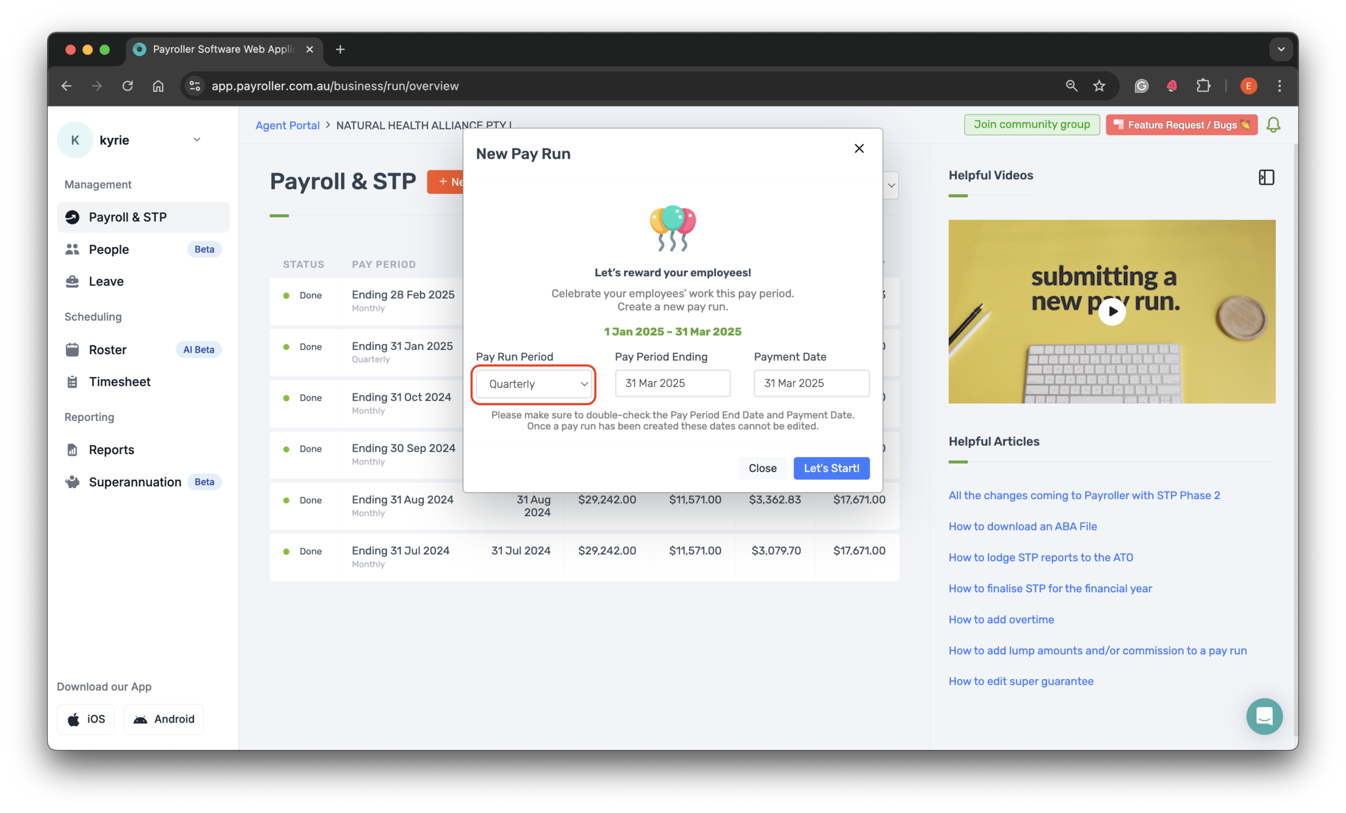Navigate back to Agent Portal

point(287,125)
